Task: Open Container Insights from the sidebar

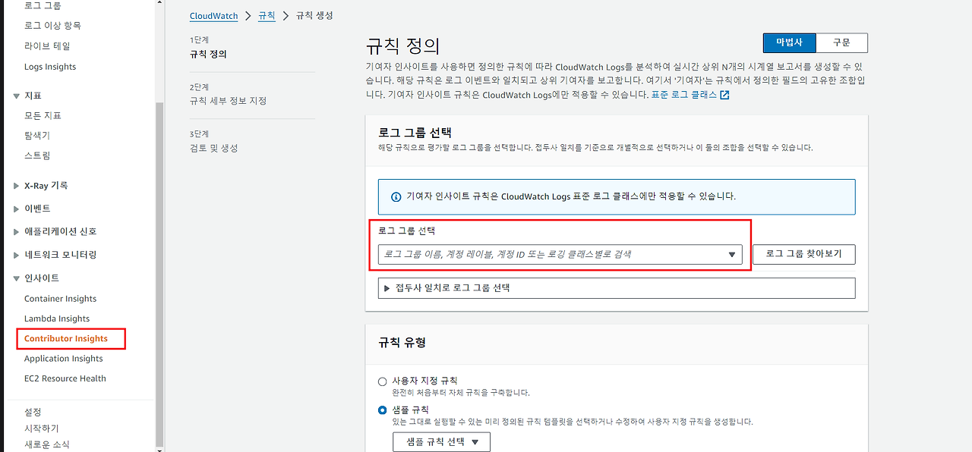Action: [x=62, y=298]
